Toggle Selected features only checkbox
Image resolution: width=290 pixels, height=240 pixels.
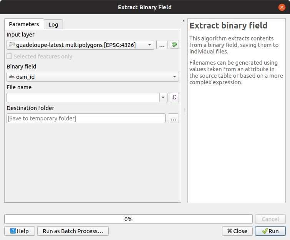tap(9, 56)
